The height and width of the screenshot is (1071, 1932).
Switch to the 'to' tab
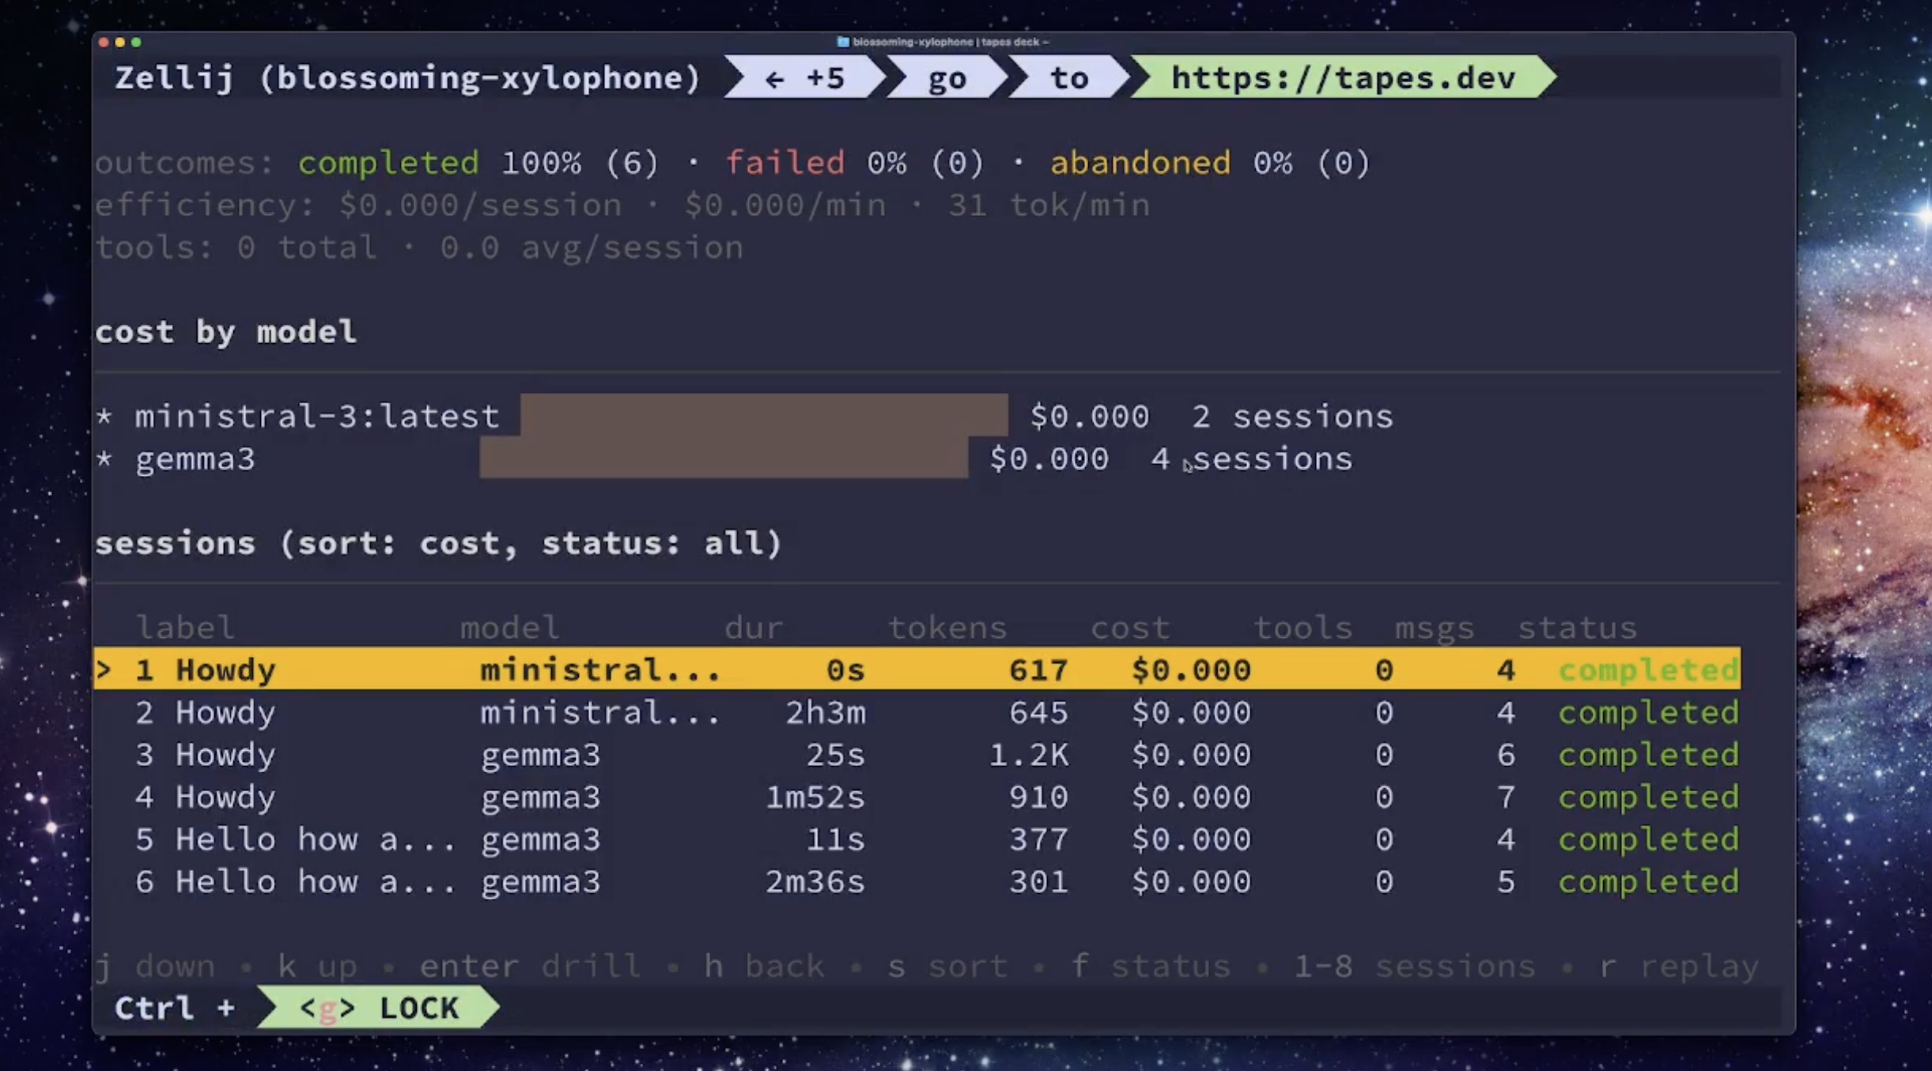[x=1068, y=77]
